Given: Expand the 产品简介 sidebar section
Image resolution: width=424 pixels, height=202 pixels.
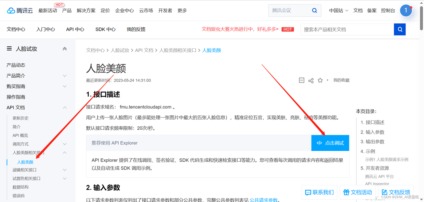Looking at the screenshot, I should pos(65,76).
